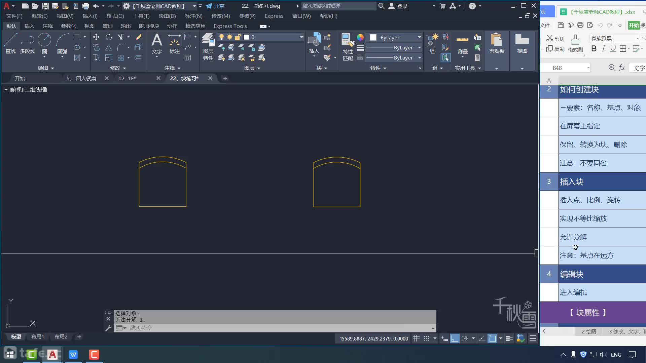This screenshot has width=646, height=363.
Task: Open the 修改(M) menu
Action: tap(221, 16)
